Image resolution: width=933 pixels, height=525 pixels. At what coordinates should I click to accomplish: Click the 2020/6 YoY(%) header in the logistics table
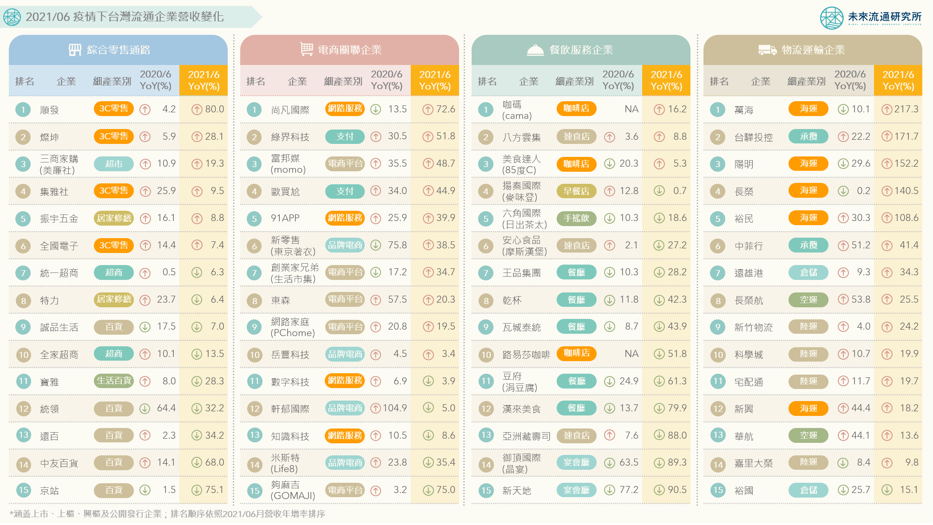pos(850,80)
